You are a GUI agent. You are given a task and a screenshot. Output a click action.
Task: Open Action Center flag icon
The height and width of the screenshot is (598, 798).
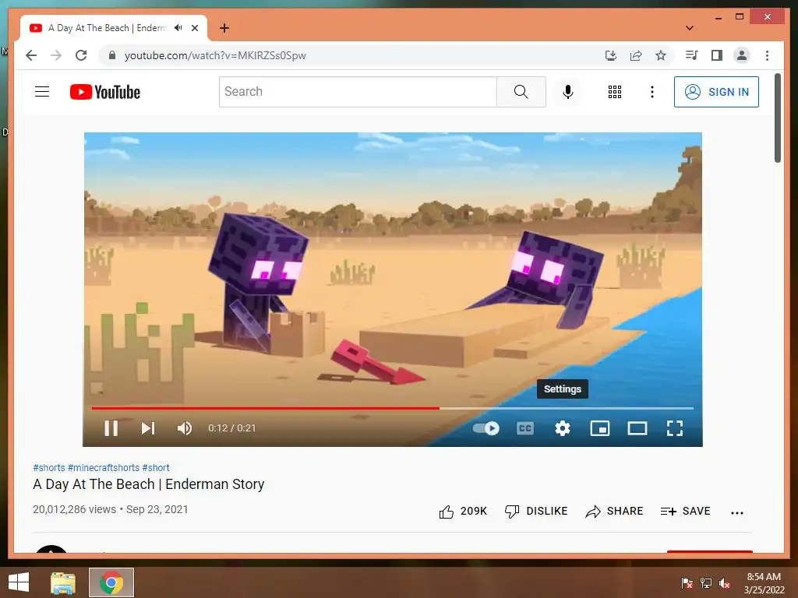[x=687, y=583]
